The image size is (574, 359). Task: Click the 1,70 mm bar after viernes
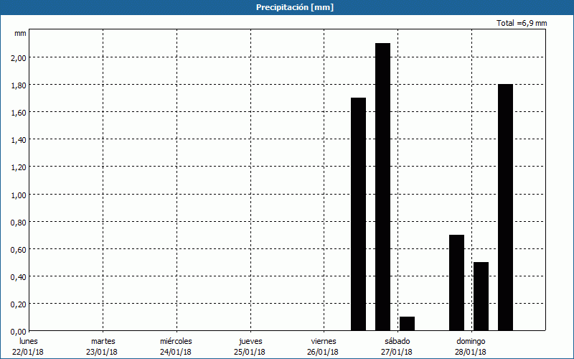click(x=358, y=214)
